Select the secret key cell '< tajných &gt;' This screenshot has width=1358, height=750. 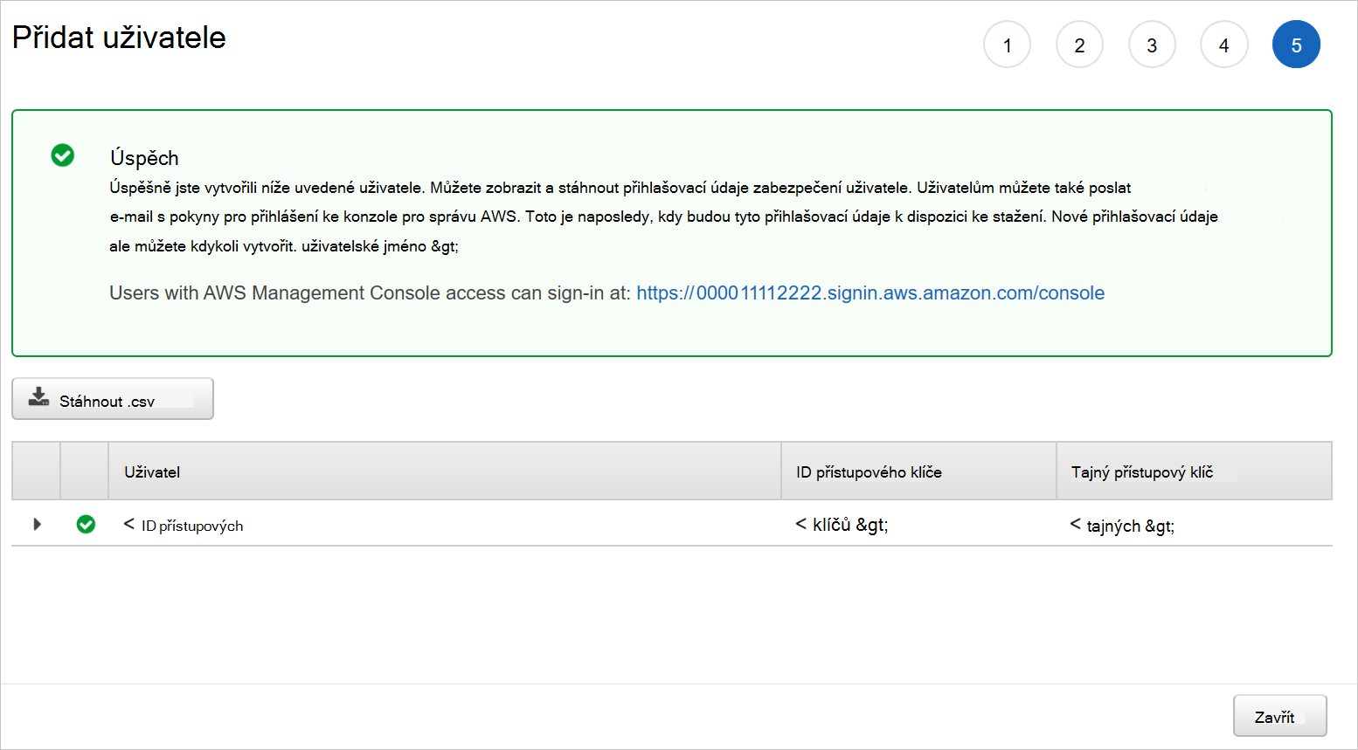[1122, 525]
